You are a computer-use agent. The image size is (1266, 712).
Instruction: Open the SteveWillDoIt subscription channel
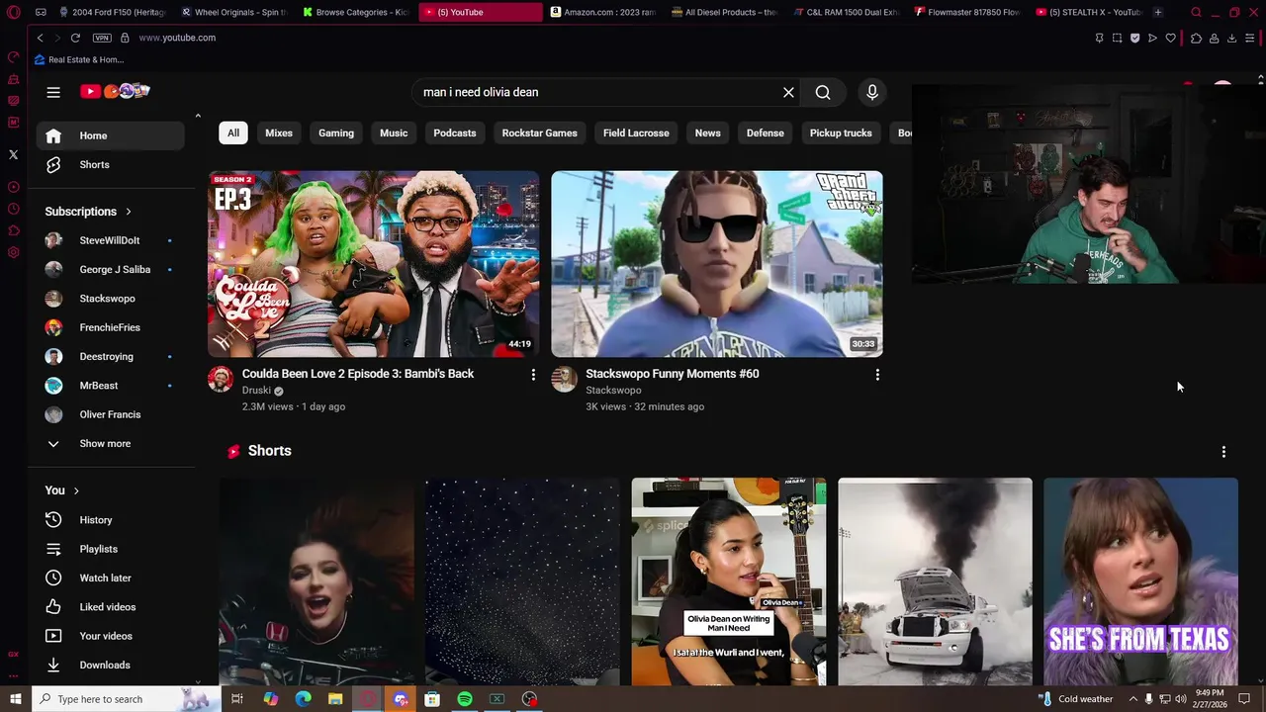tap(111, 240)
